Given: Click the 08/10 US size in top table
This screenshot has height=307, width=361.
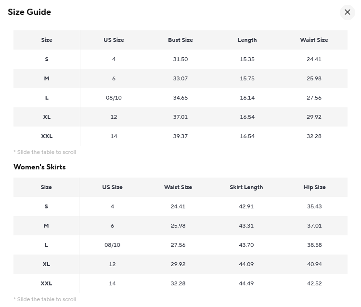Looking at the screenshot, I should [x=114, y=98].
